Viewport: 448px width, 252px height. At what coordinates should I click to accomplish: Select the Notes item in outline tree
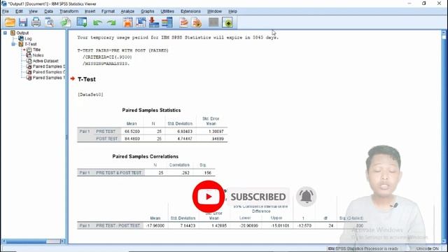pyautogui.click(x=38, y=55)
